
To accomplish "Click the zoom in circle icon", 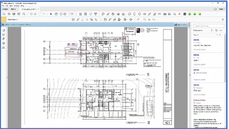I will tap(65, 14).
